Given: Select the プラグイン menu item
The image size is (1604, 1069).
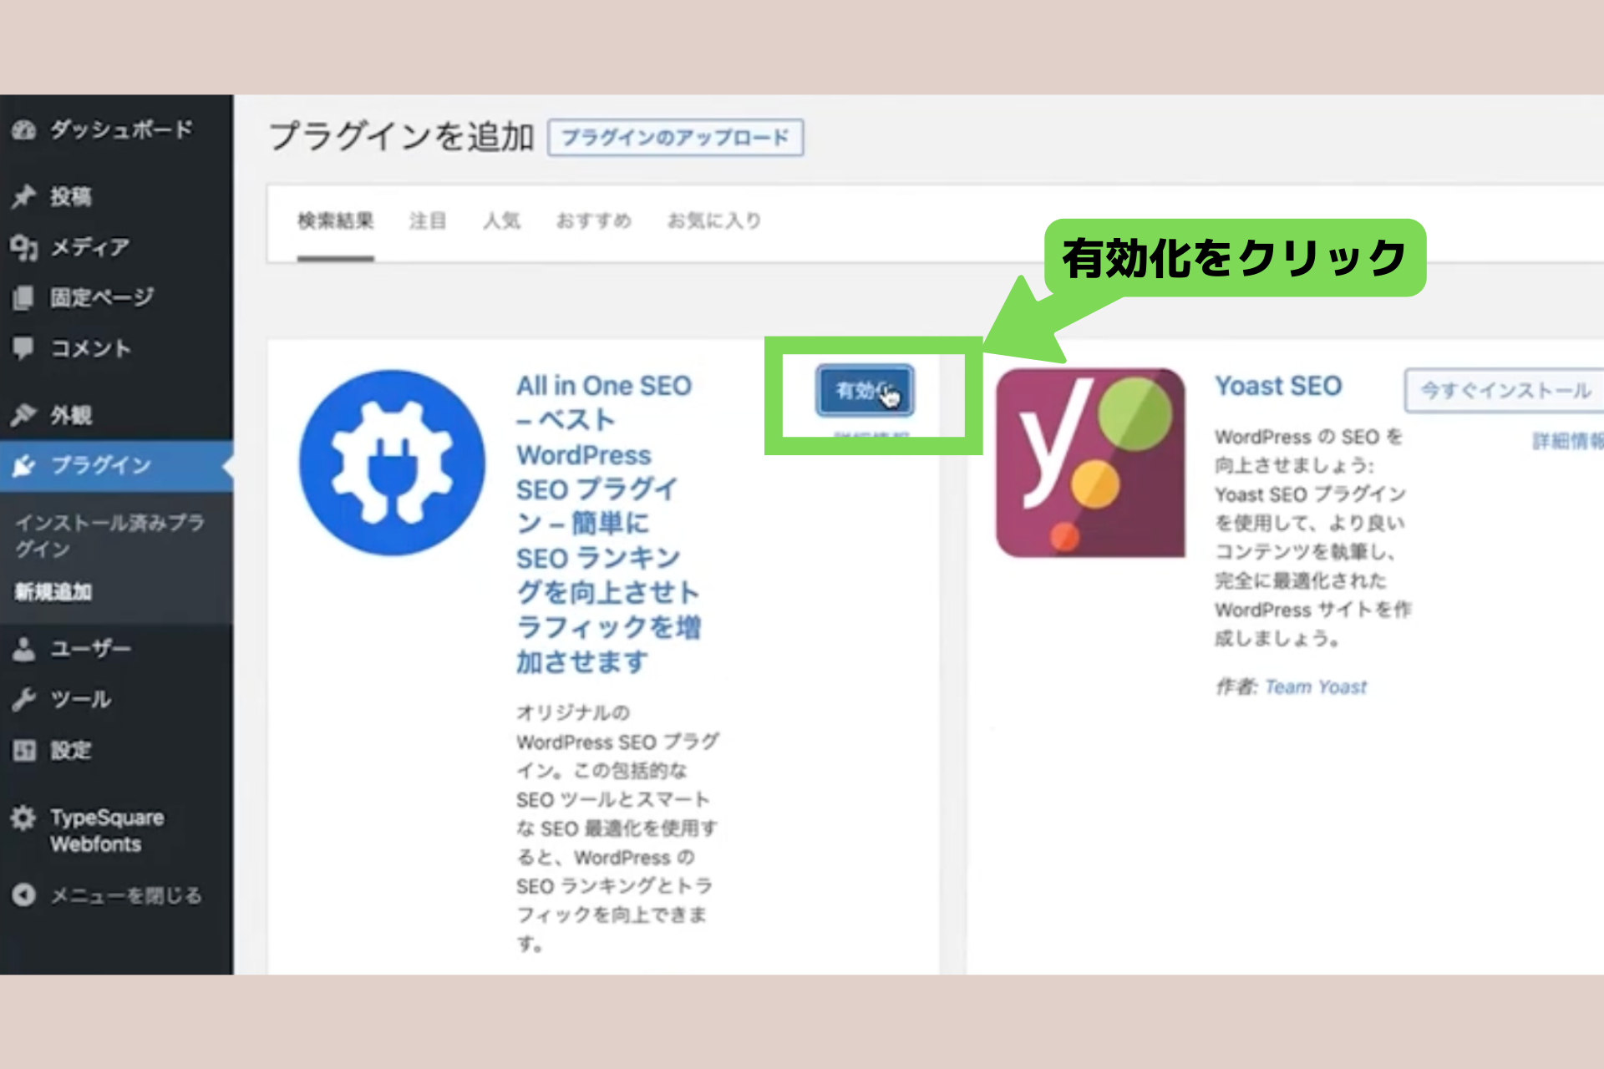Looking at the screenshot, I should coord(116,465).
